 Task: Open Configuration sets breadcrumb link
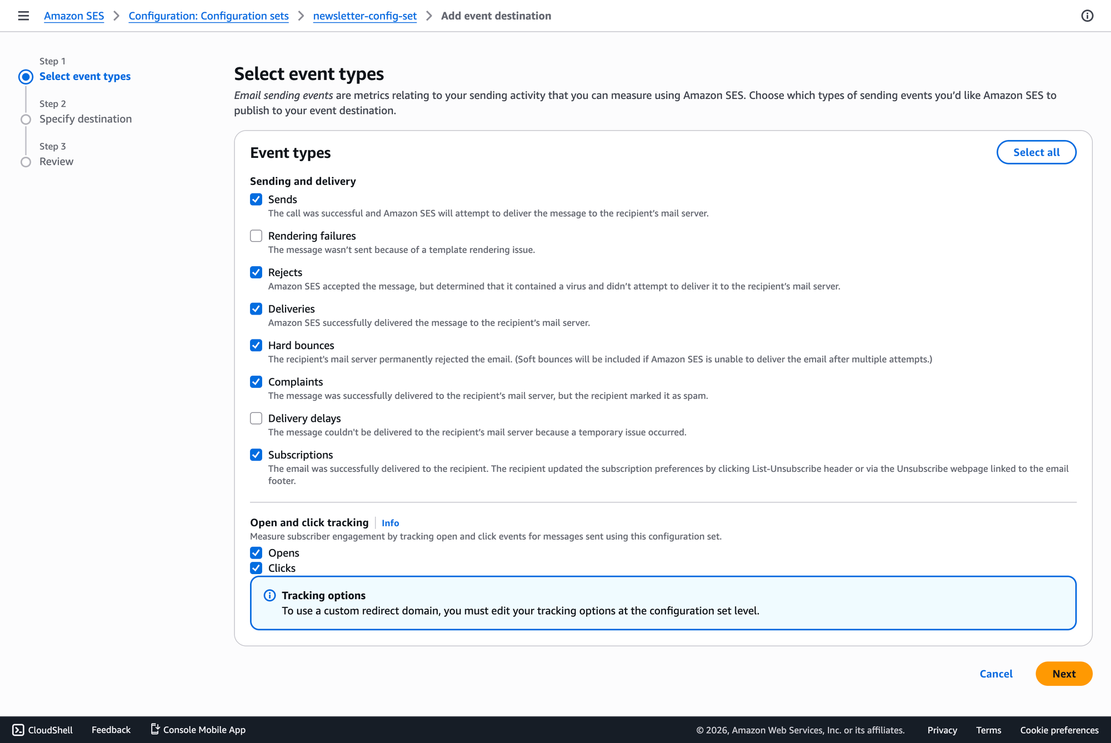(208, 16)
